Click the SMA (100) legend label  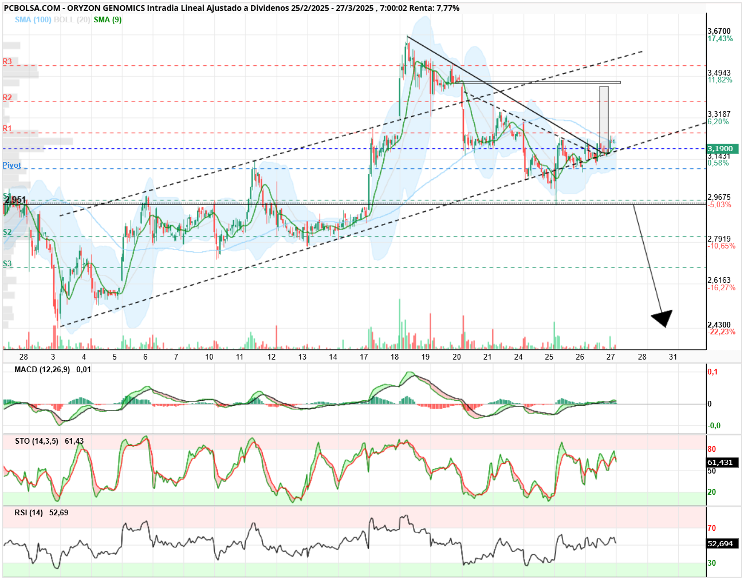(x=33, y=19)
